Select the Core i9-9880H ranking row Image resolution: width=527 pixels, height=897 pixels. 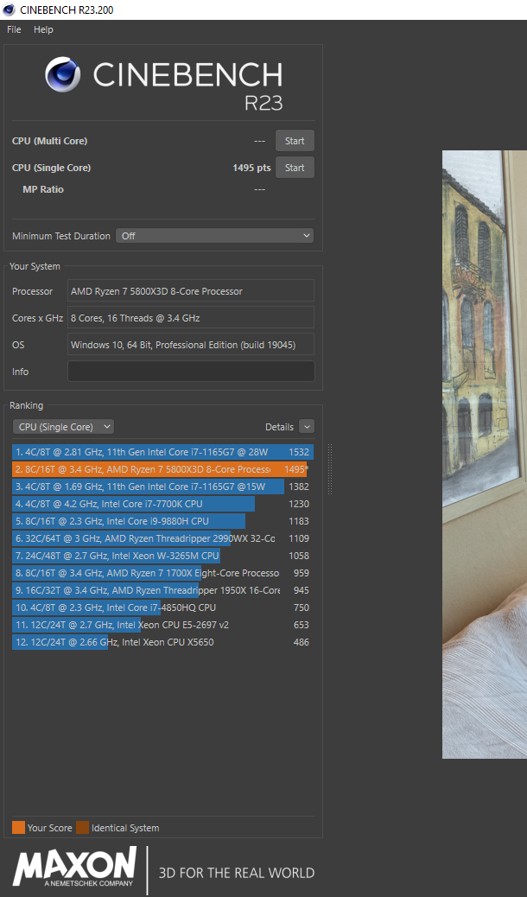pyautogui.click(x=162, y=521)
